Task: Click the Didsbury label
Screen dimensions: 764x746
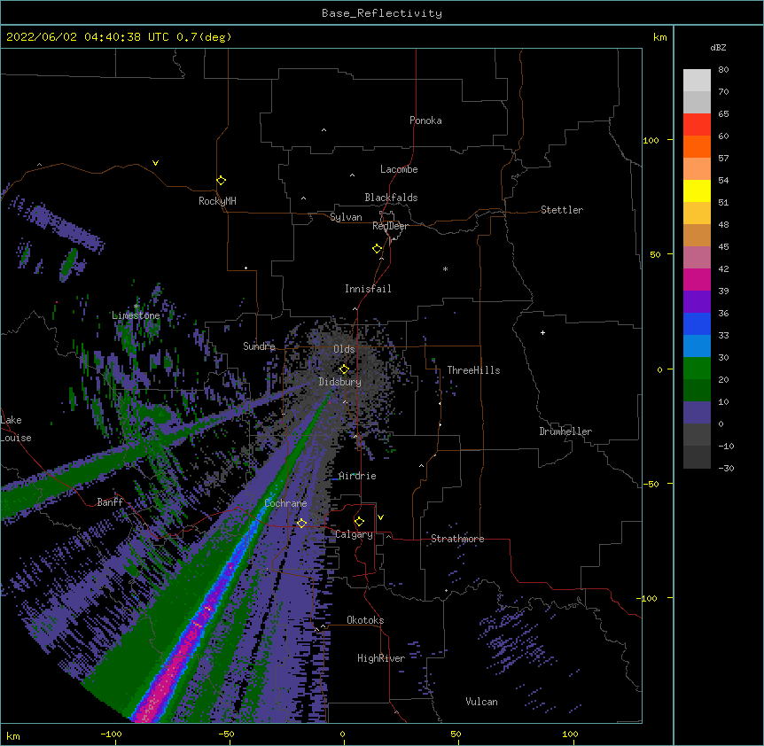Action: coord(339,382)
